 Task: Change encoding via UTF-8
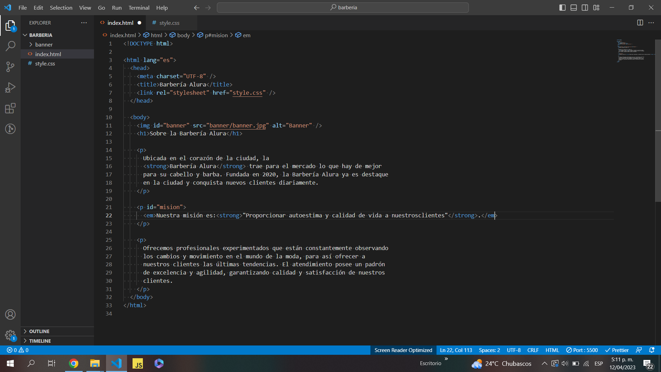click(x=514, y=350)
